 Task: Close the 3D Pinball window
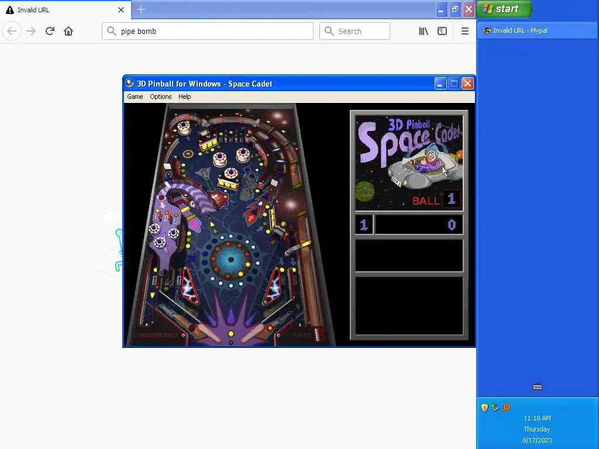(467, 83)
